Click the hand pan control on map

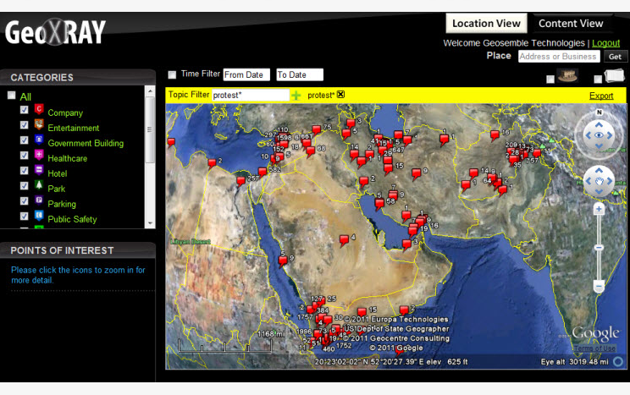599,180
